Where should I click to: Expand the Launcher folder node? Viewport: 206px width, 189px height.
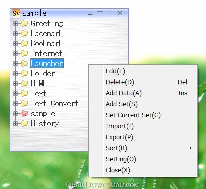(15, 63)
